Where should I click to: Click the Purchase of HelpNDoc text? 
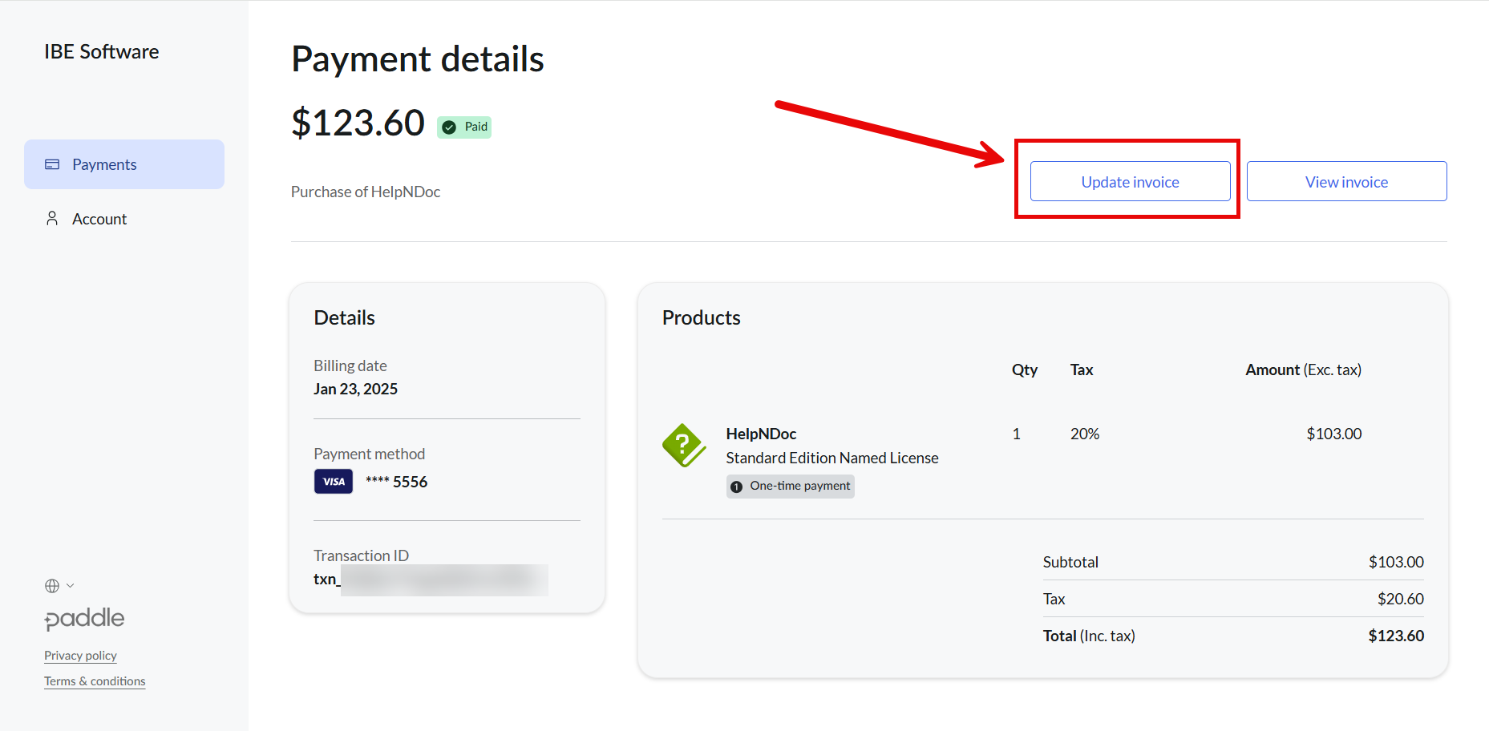[366, 192]
